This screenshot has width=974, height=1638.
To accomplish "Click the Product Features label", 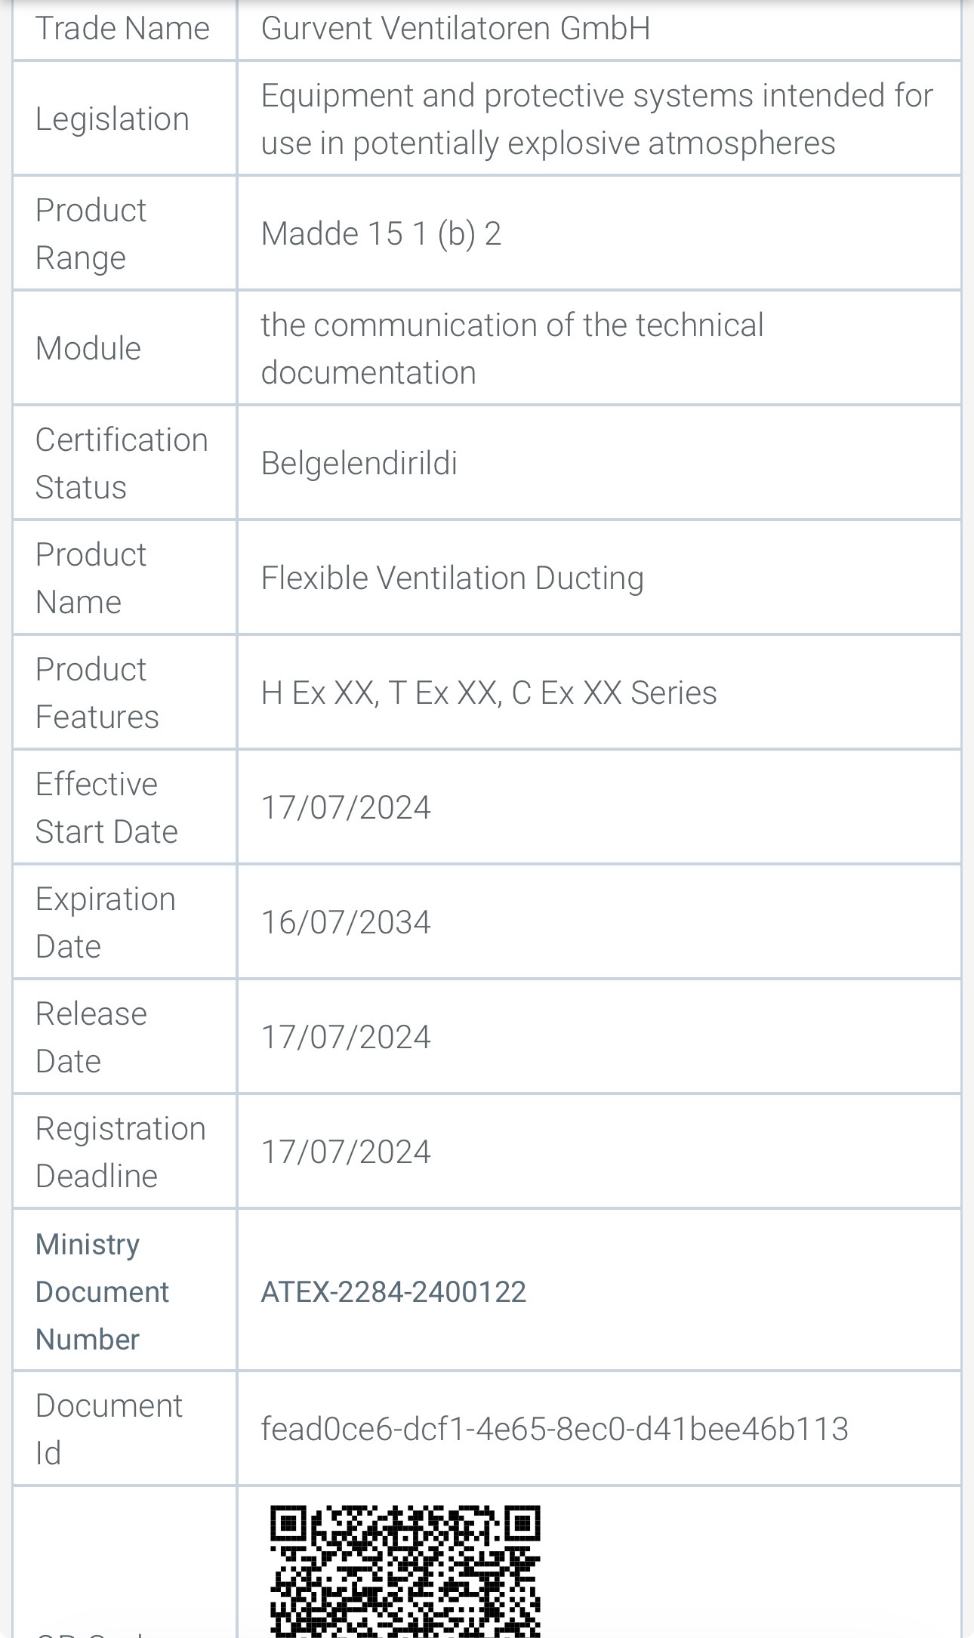I will [97, 693].
